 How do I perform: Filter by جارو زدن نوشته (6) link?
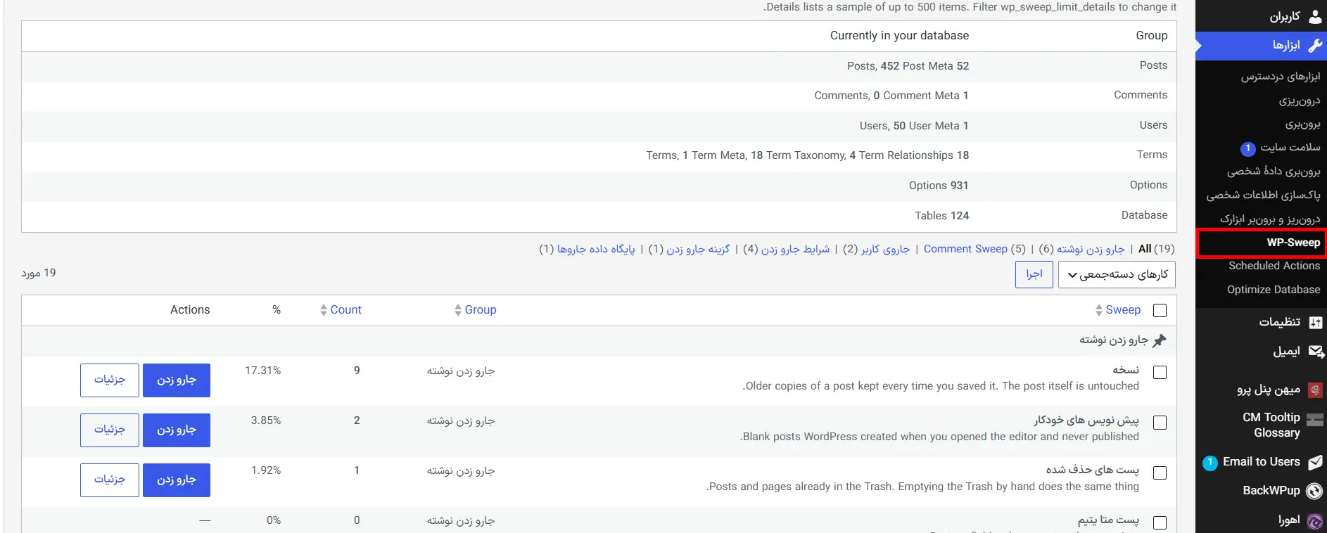coord(1091,249)
